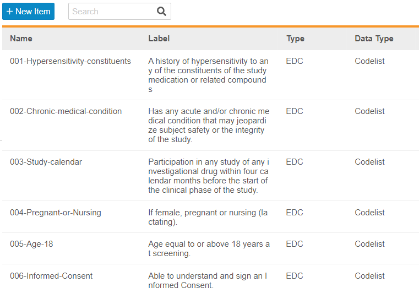Click the magnifier search icon
Image resolution: width=419 pixels, height=293 pixels.
[x=161, y=12]
